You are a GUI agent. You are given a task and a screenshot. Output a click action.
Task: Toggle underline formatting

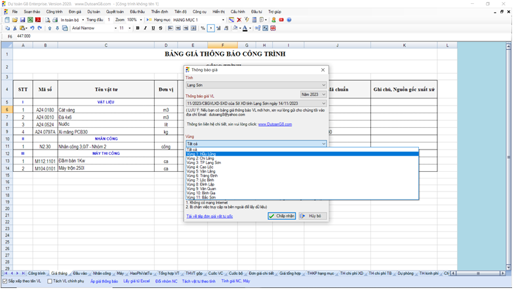point(153,28)
